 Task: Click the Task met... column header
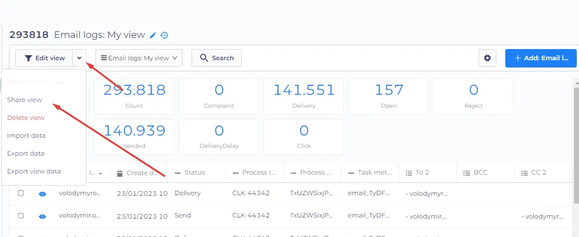pos(370,172)
